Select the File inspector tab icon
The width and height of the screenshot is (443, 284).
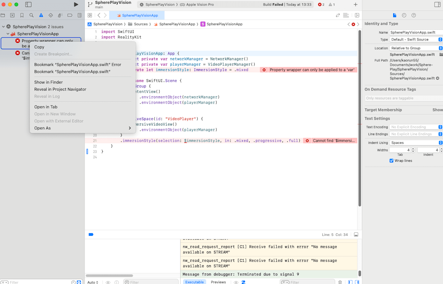394,15
